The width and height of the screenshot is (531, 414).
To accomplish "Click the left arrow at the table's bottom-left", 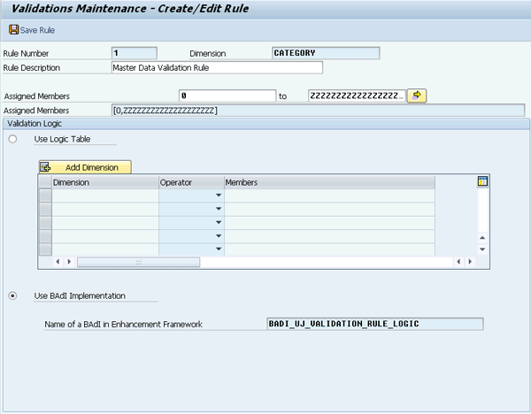I will 58,262.
